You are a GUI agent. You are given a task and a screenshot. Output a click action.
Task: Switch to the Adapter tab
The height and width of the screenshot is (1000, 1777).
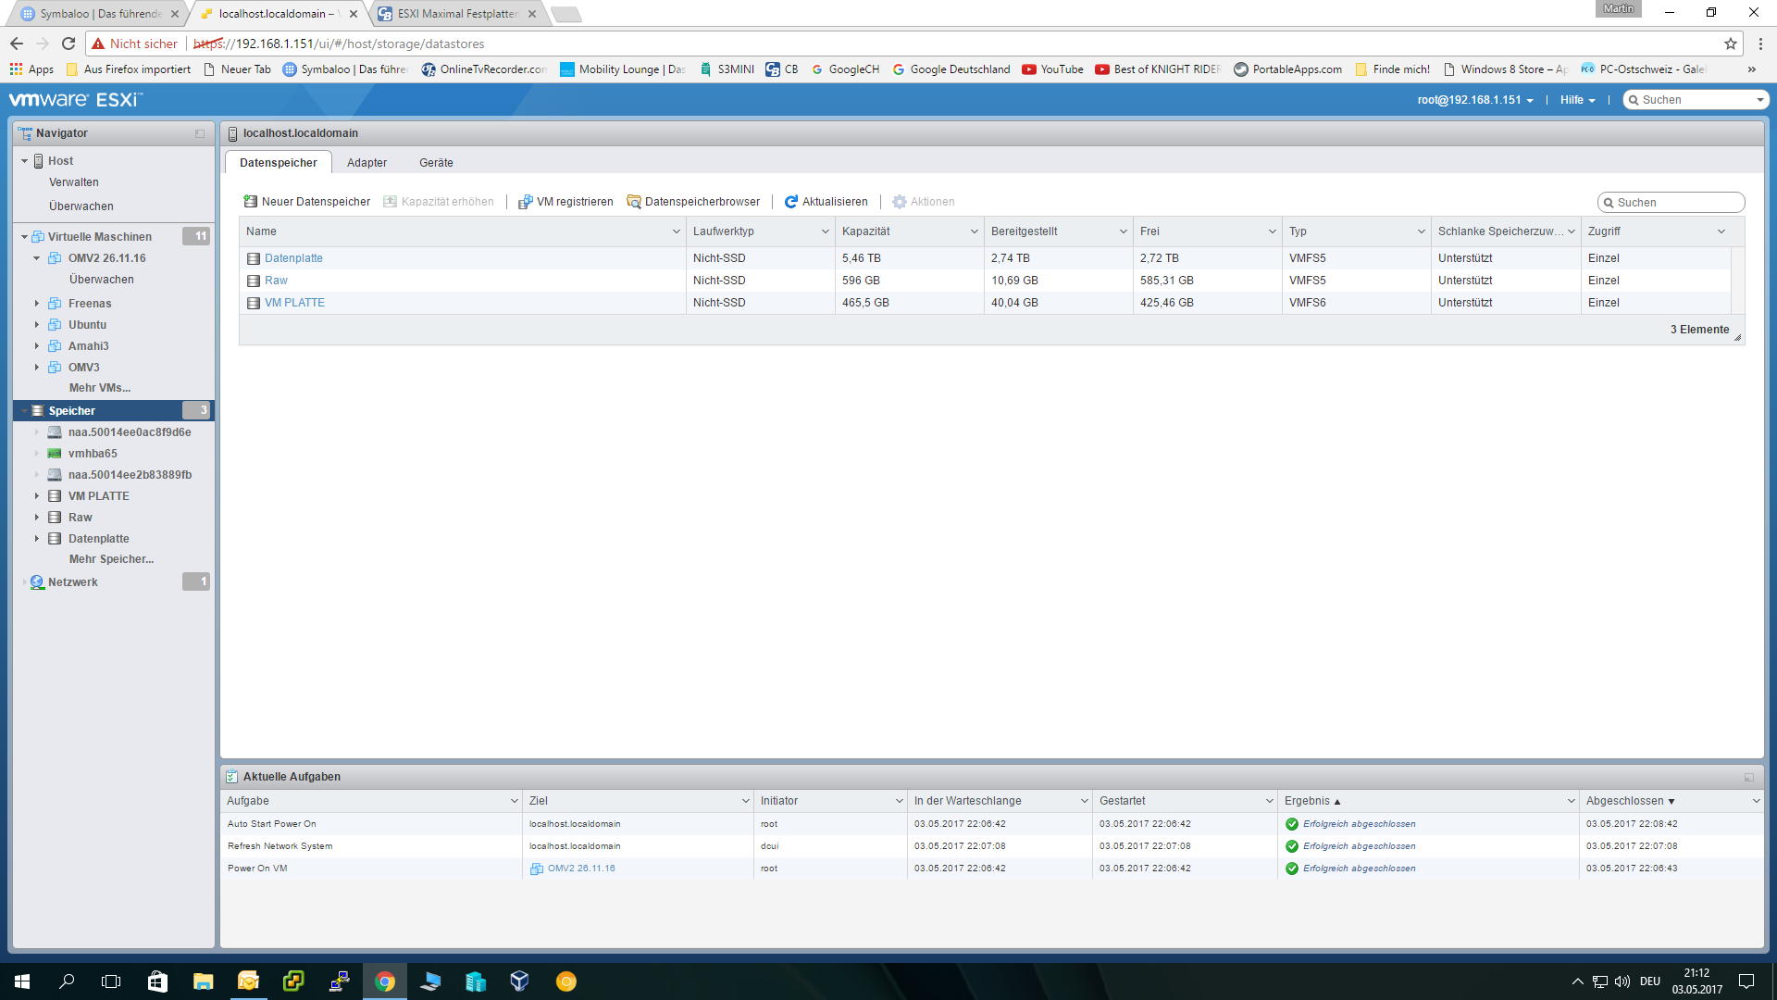pyautogui.click(x=367, y=163)
